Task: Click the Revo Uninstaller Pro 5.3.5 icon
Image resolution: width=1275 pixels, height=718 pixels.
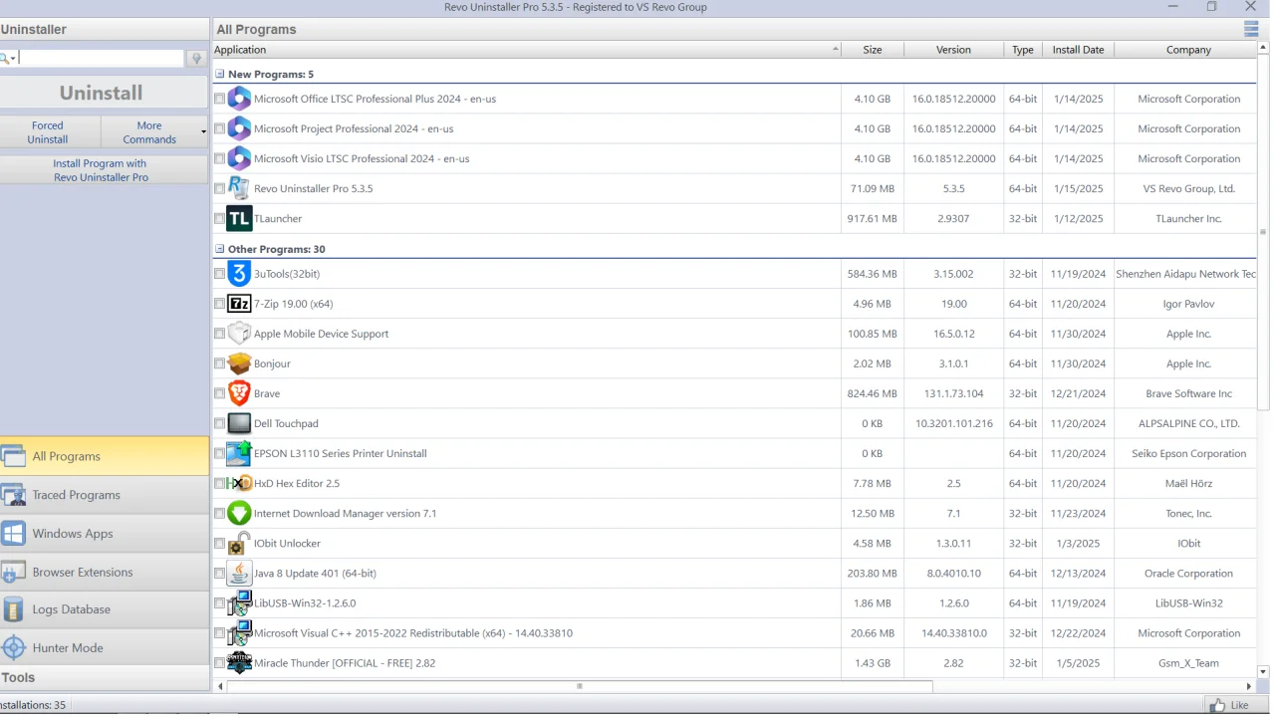Action: [239, 188]
